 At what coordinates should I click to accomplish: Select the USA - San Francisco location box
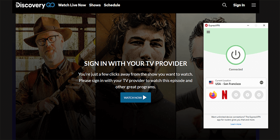(x=236, y=83)
